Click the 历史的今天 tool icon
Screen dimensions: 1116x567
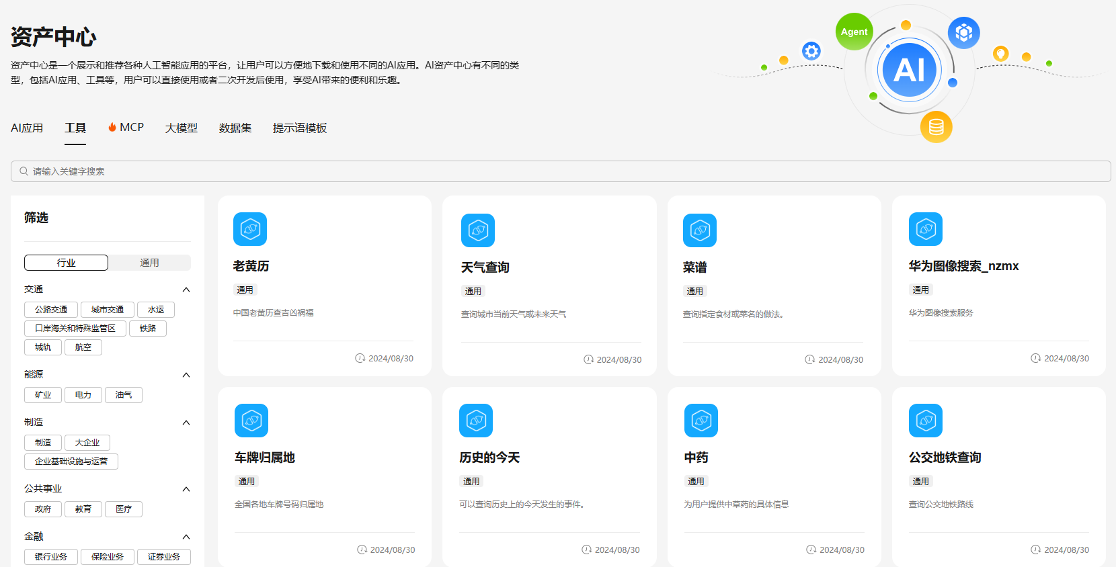(x=476, y=421)
